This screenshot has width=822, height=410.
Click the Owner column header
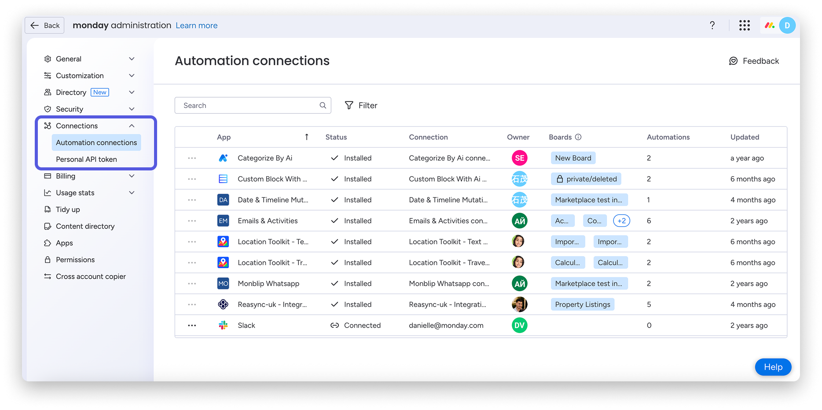pyautogui.click(x=518, y=137)
